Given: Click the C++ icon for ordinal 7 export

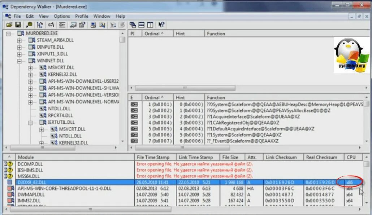Looking at the screenshot, I should pyautogui.click(x=134, y=141).
